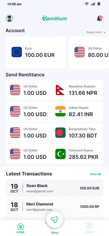Switch to the HOME tab
The image size is (109, 236).
coord(21,228)
